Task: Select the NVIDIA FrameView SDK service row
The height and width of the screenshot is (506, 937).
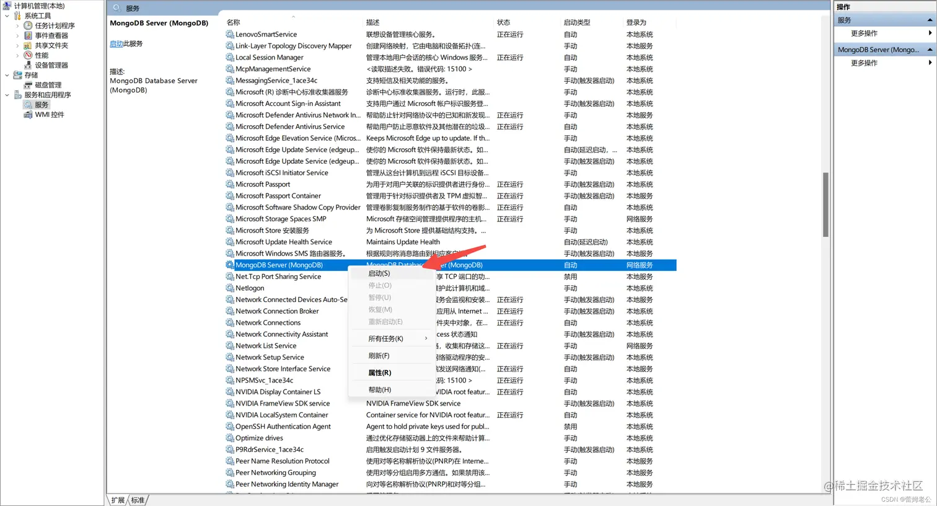Action: pos(451,403)
